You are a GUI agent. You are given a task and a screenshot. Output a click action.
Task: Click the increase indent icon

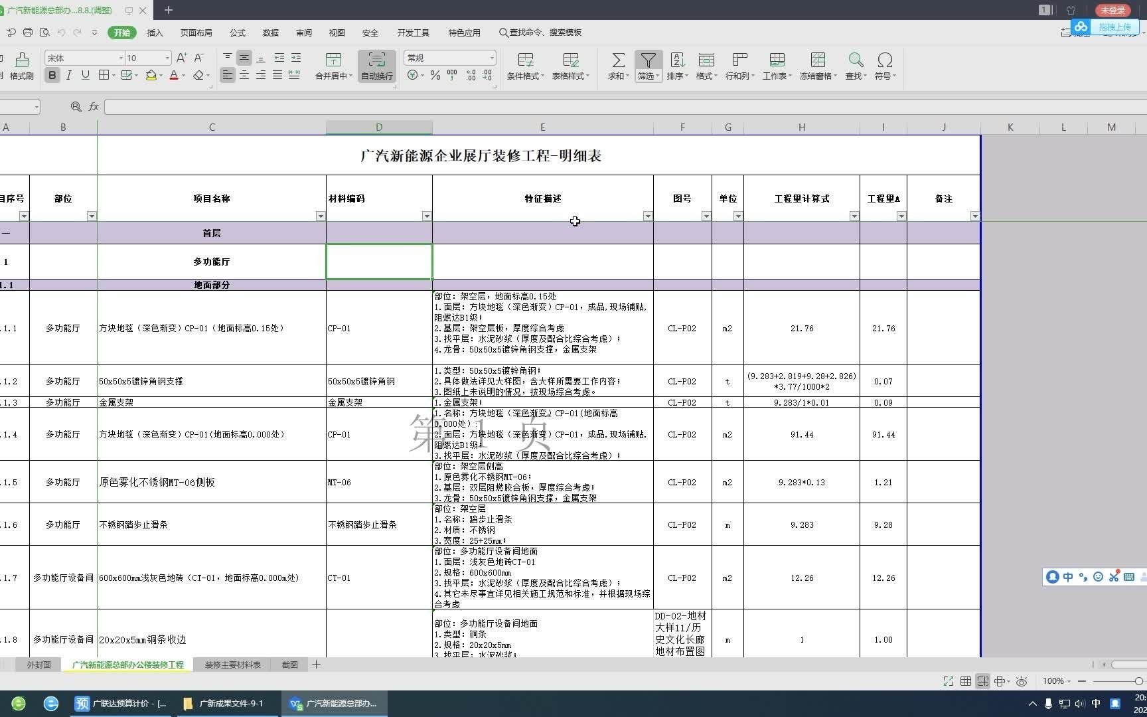[x=295, y=58]
